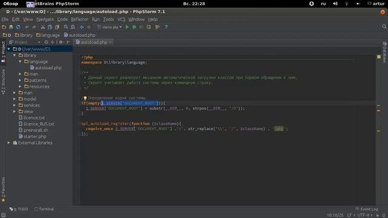Click the inspection indicator square atop the error stripe
This screenshot has height=218, width=388.
[x=379, y=57]
